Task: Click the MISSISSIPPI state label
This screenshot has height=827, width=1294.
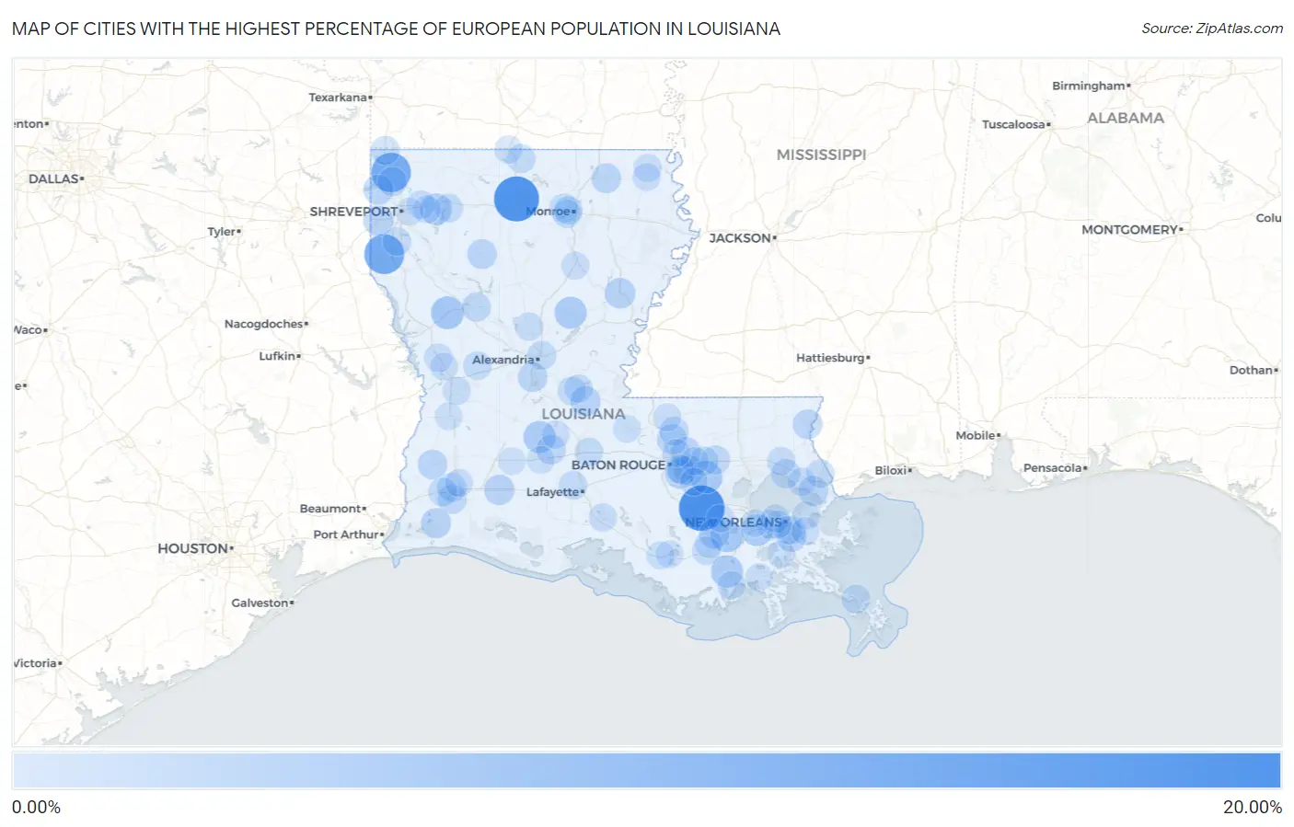Action: pyautogui.click(x=822, y=155)
